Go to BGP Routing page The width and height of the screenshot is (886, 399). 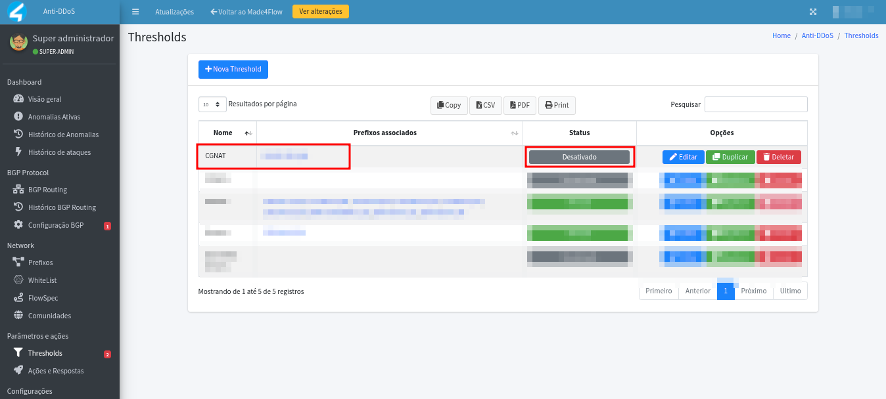[47, 190]
